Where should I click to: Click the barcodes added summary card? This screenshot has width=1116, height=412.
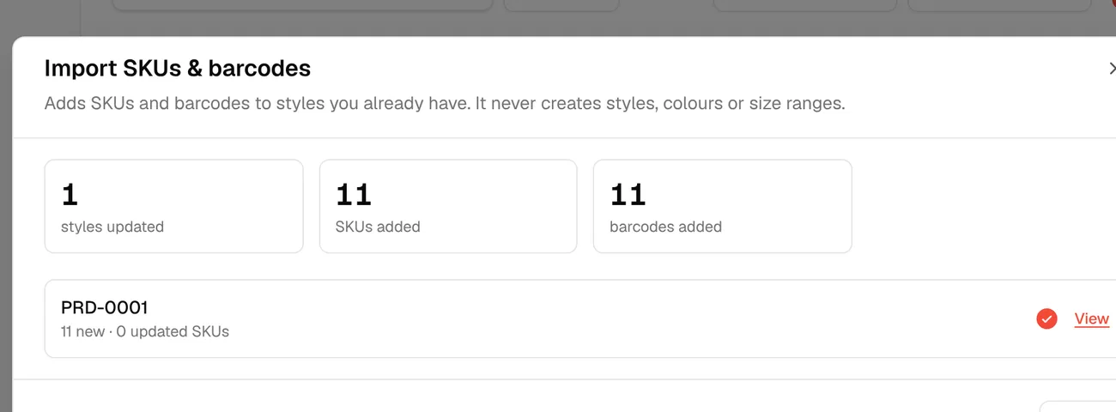[722, 206]
